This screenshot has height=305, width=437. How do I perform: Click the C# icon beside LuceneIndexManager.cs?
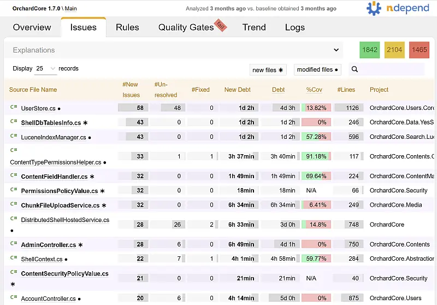coord(14,136)
